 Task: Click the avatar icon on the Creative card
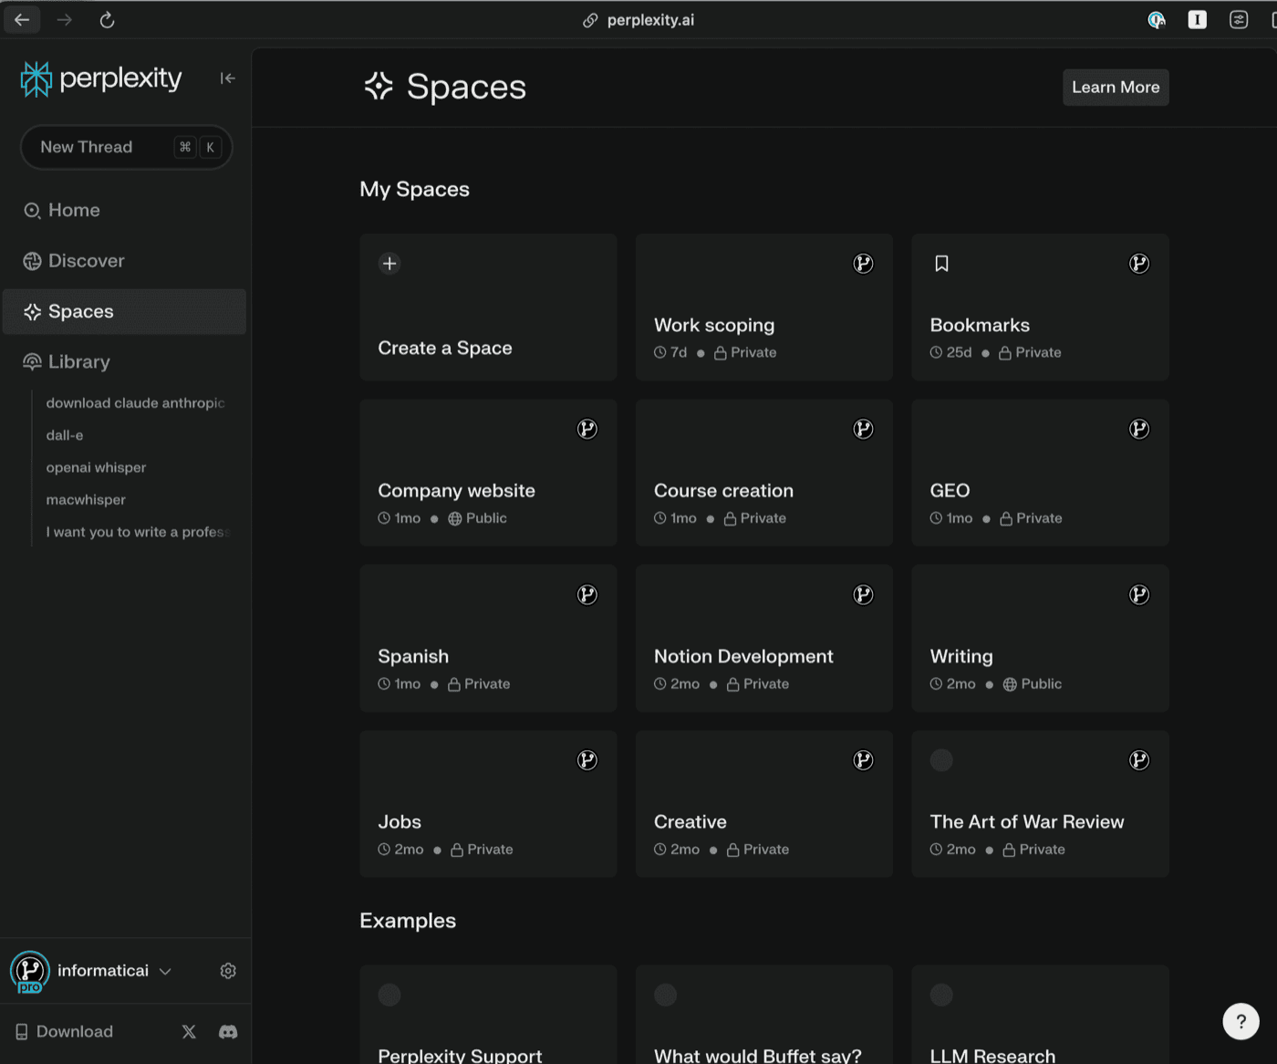tap(863, 760)
